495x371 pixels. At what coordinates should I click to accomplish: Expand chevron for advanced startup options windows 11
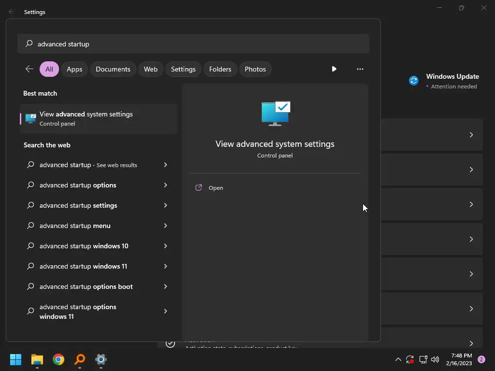click(165, 312)
